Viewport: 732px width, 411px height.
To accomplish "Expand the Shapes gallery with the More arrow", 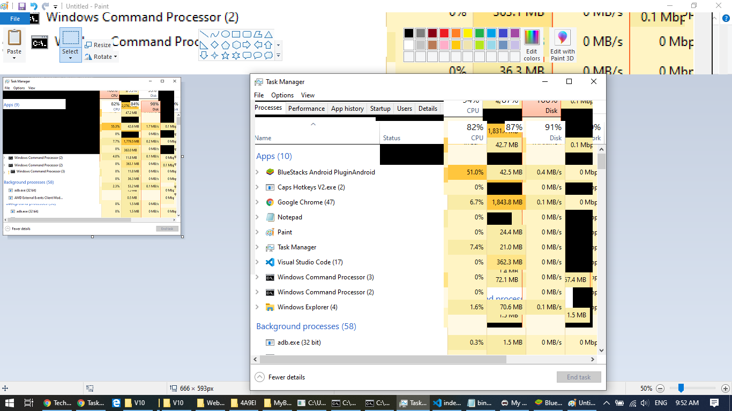I will [278, 55].
